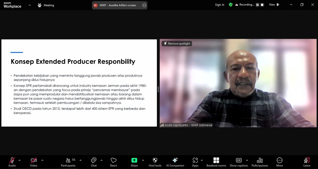Stop the video camera
This screenshot has width=318, height=169.
(x=33, y=162)
